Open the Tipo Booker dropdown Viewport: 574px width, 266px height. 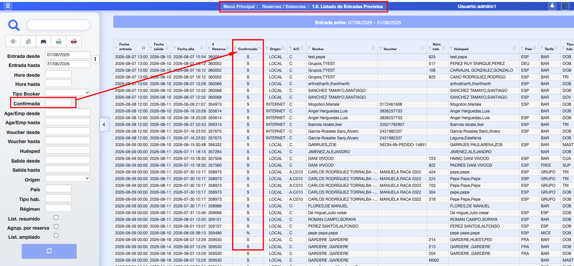tap(68, 92)
